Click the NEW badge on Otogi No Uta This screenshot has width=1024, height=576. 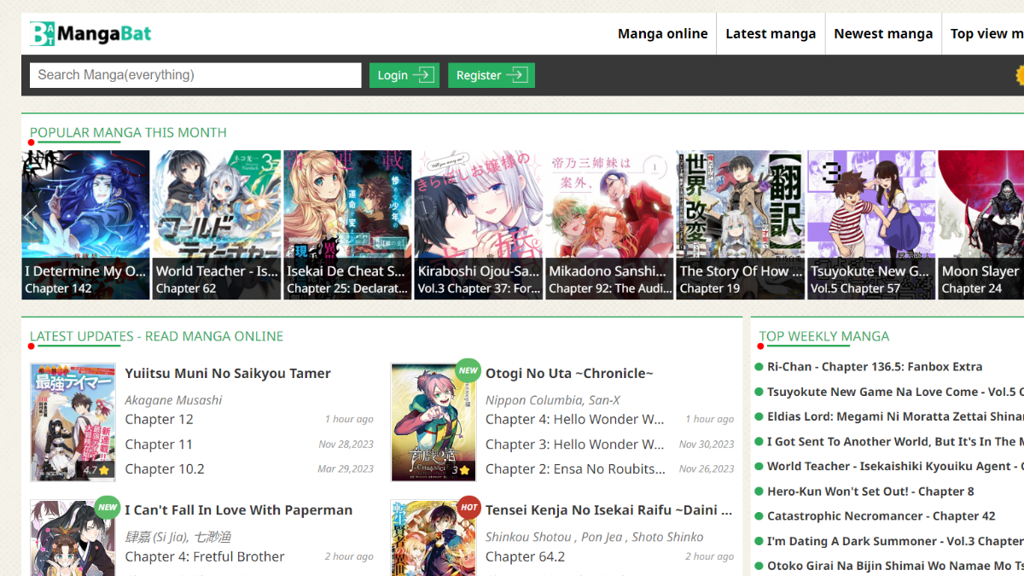click(468, 371)
